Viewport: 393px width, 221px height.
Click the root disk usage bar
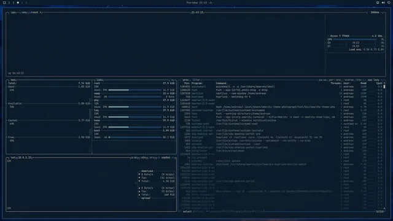click(135, 90)
